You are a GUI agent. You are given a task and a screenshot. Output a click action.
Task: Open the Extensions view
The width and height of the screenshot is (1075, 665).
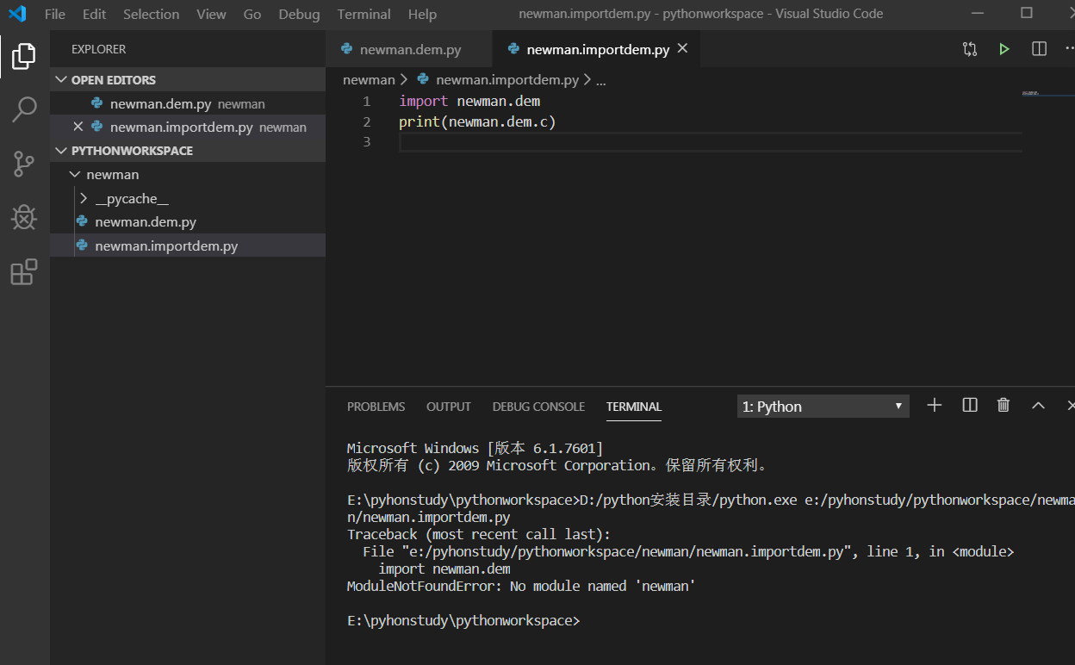(24, 272)
